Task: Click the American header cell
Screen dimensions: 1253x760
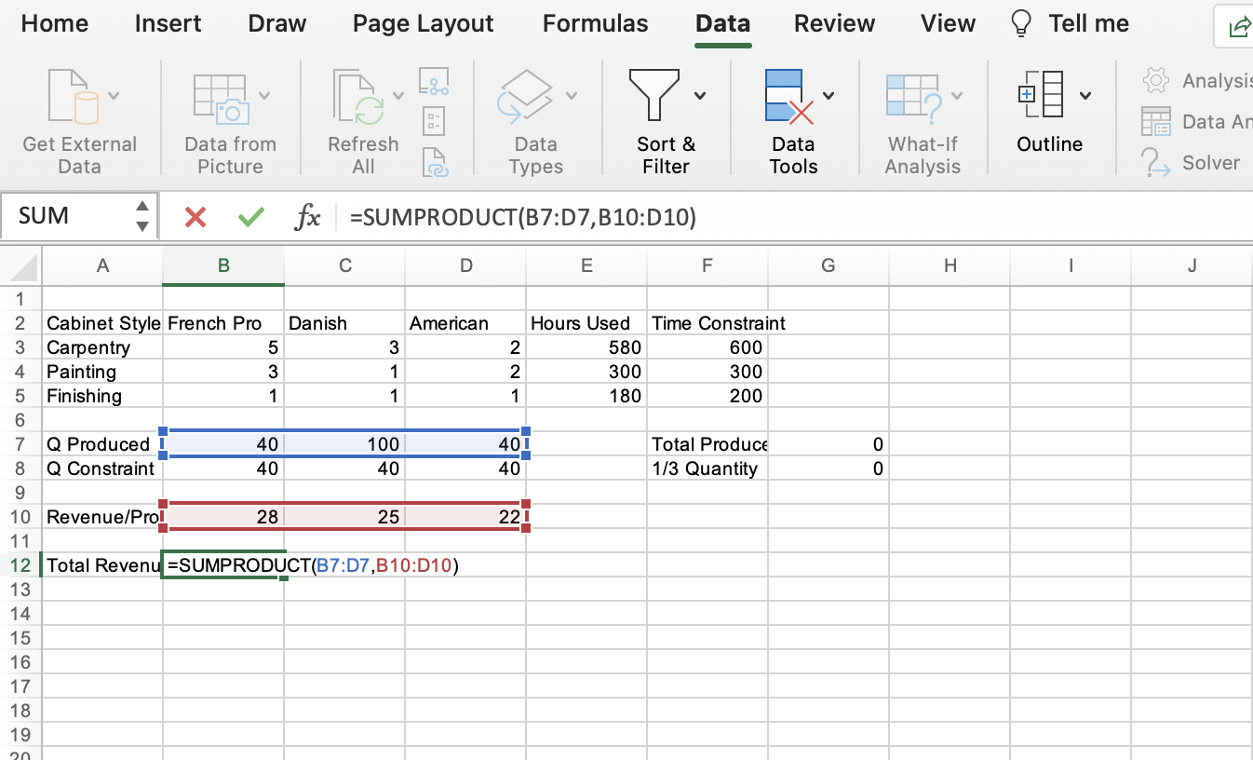Action: [x=465, y=323]
